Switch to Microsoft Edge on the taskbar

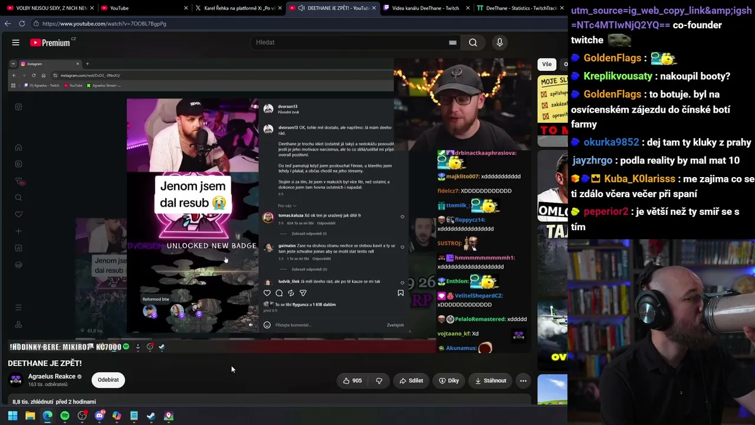click(x=47, y=416)
